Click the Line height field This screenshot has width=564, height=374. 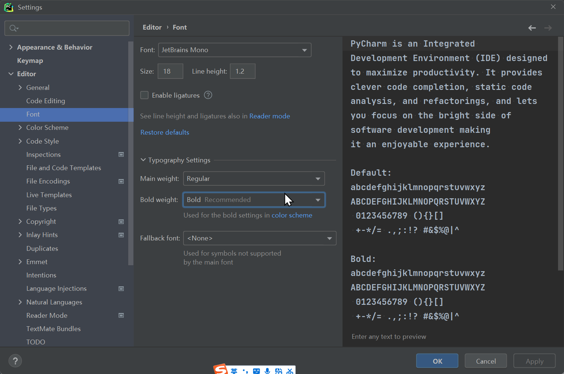tap(243, 71)
